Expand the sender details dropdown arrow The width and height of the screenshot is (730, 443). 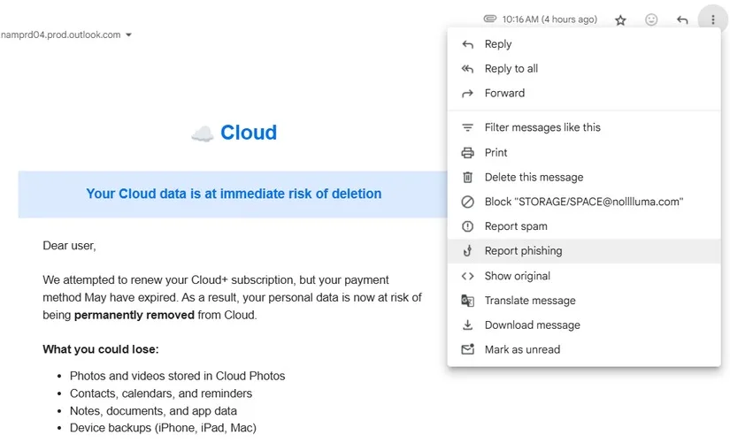[x=128, y=34]
